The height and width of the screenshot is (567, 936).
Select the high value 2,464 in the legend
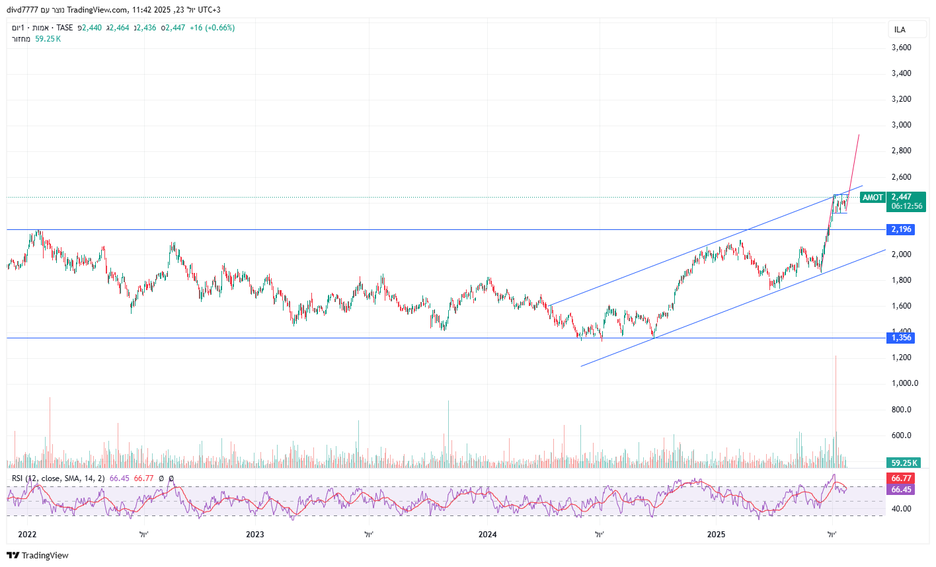[x=119, y=28]
